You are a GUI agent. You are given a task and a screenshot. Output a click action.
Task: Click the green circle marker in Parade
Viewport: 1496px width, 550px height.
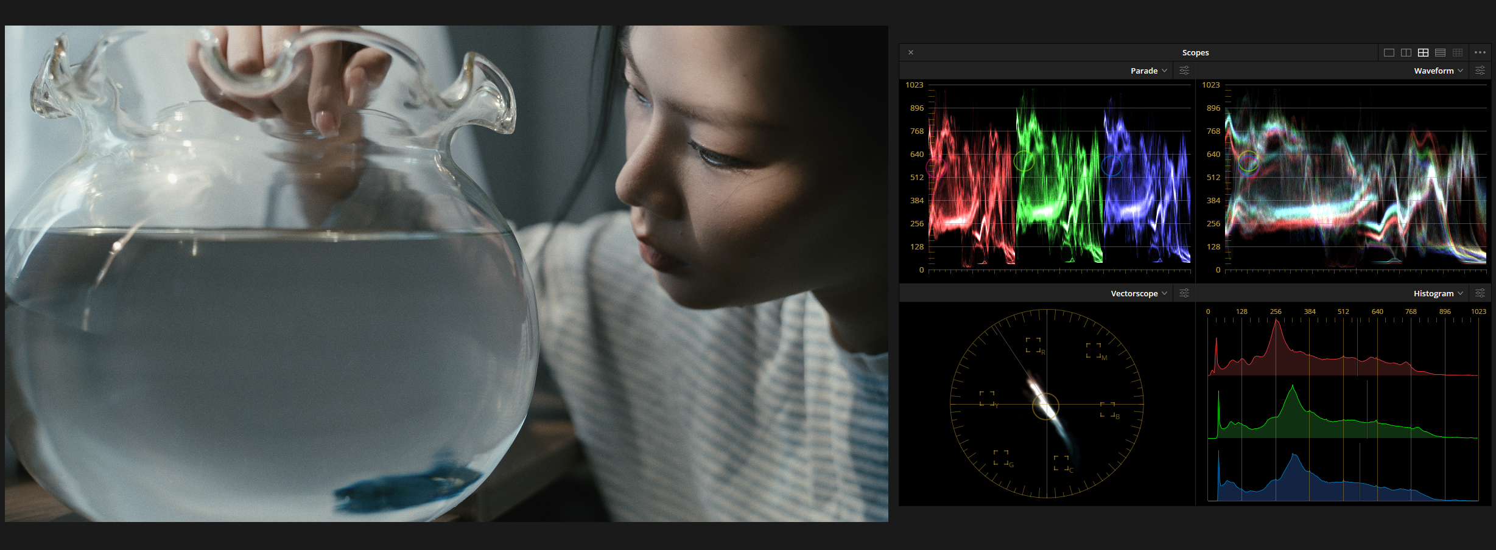pos(1024,161)
